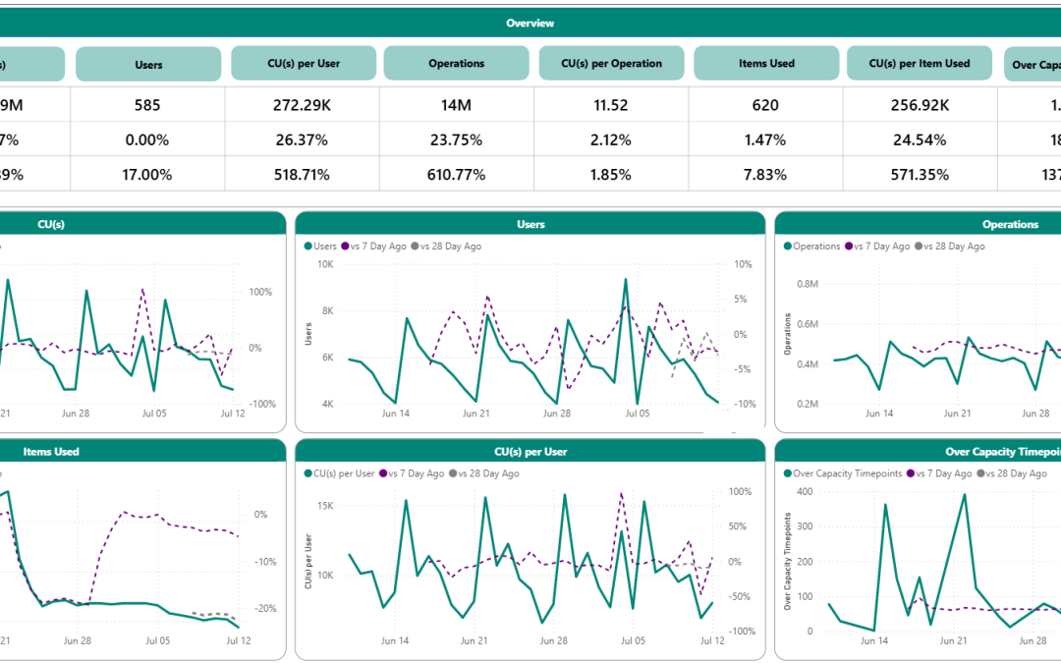Select the Items Used header card in table

pos(766,63)
